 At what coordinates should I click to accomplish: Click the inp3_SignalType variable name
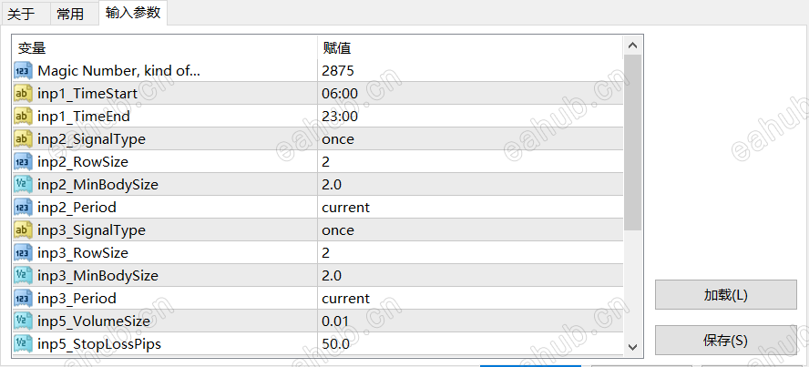[x=91, y=230]
